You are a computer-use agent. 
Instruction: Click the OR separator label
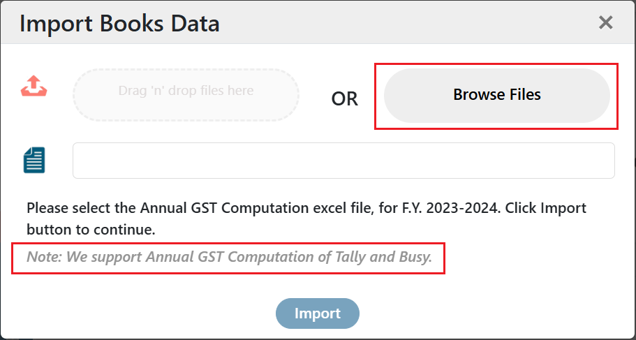[x=344, y=98]
